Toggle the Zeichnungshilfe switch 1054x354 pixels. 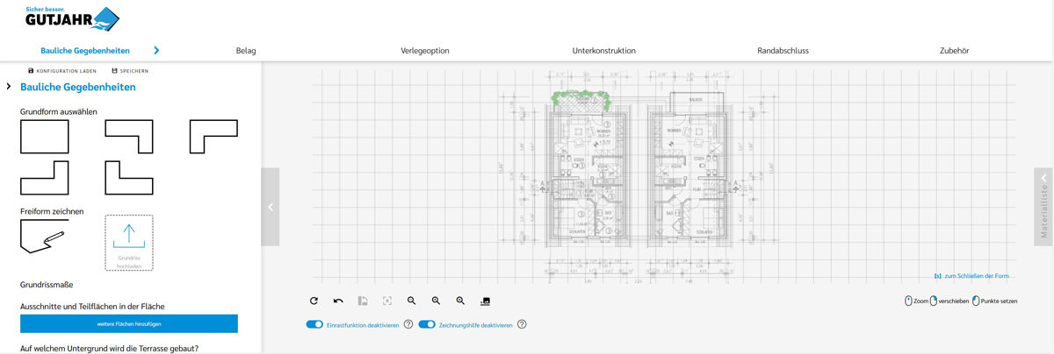pos(427,324)
